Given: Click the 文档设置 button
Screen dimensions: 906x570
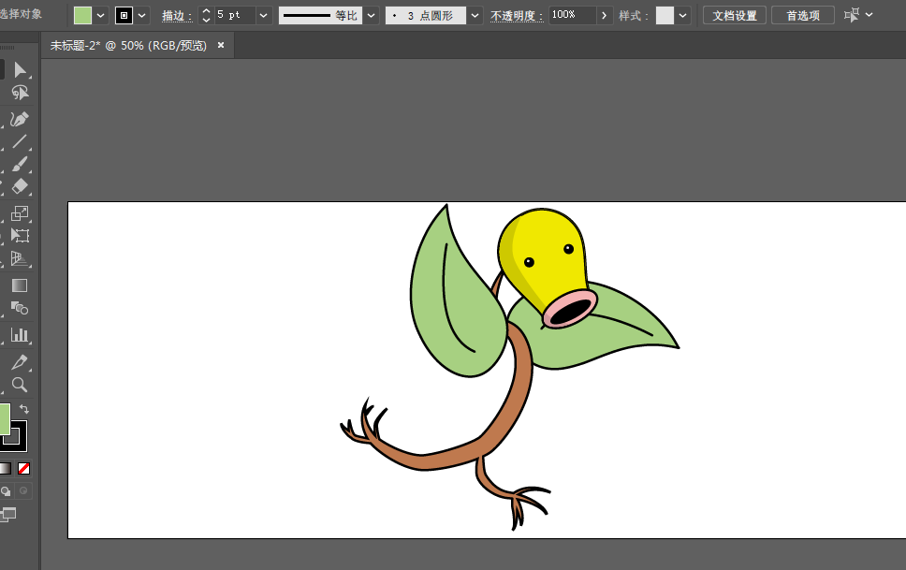Looking at the screenshot, I should [x=734, y=16].
